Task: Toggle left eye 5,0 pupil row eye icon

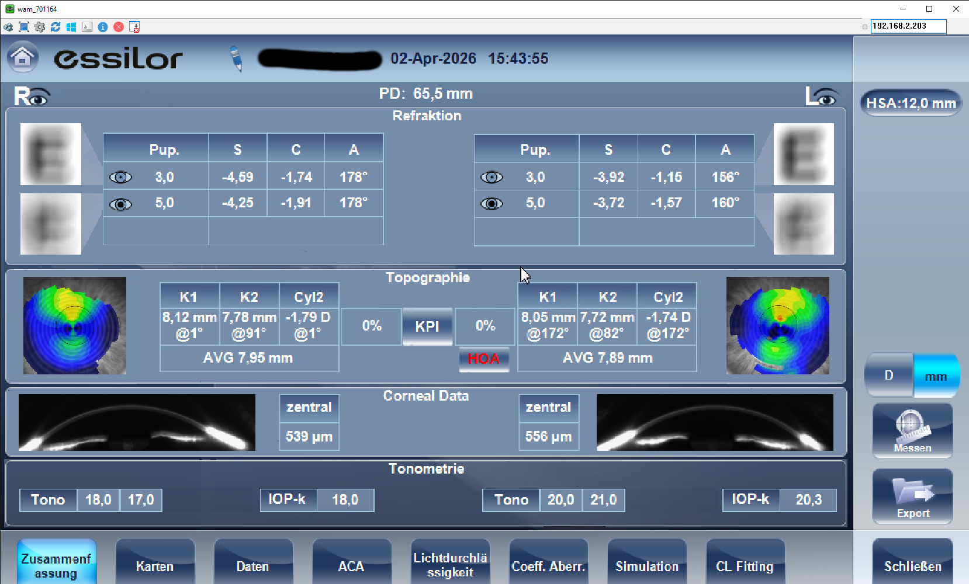Action: (x=492, y=203)
